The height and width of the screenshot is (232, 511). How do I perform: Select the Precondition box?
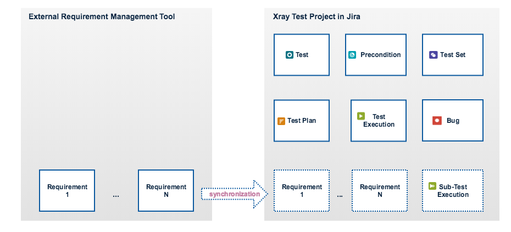pos(376,55)
